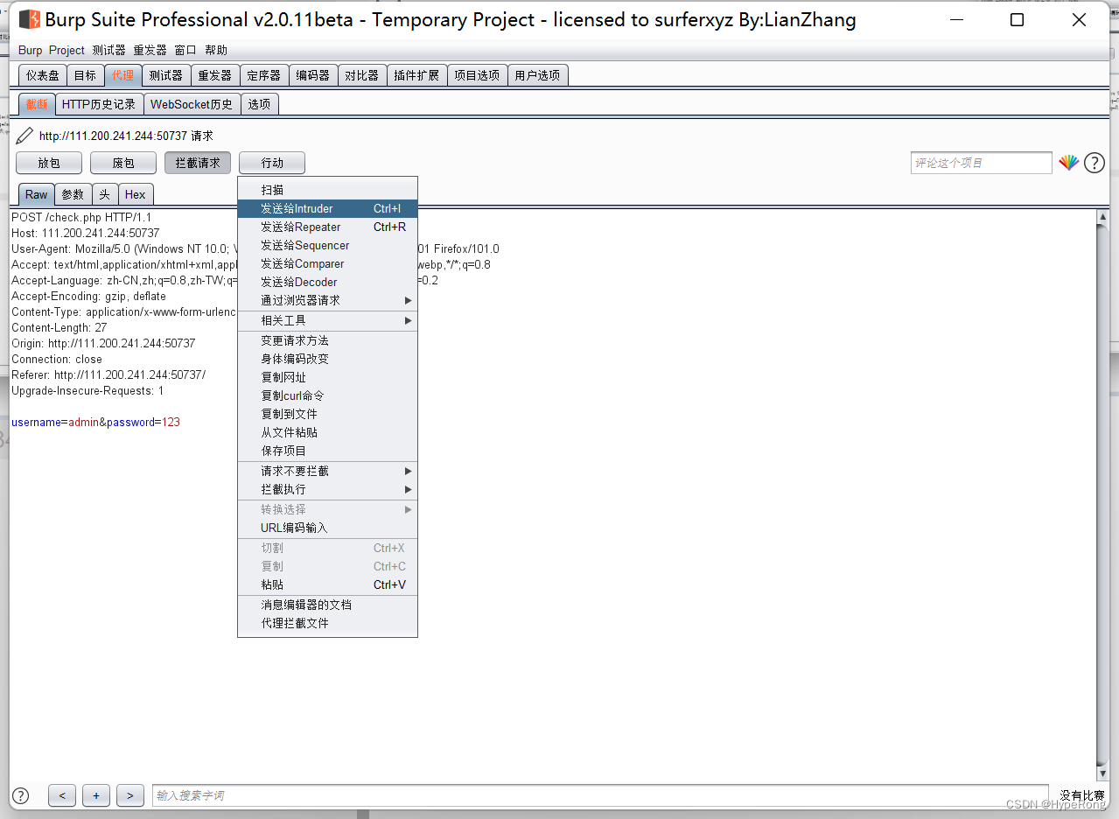Viewport: 1119px width, 819px height.
Task: Focus the 输入搜索字词 search field
Action: pos(600,795)
